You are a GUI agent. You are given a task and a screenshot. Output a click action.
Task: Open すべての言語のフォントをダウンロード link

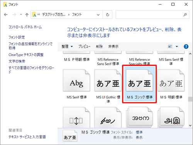(31, 70)
